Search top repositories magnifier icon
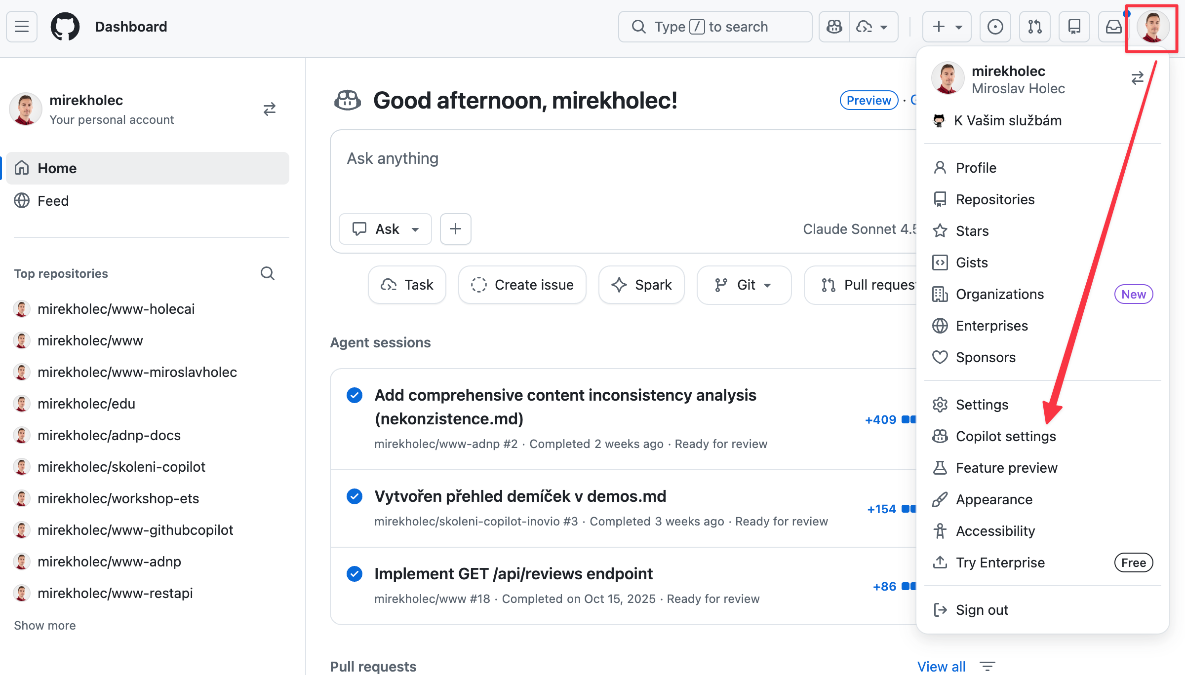The width and height of the screenshot is (1185, 675). pyautogui.click(x=268, y=273)
